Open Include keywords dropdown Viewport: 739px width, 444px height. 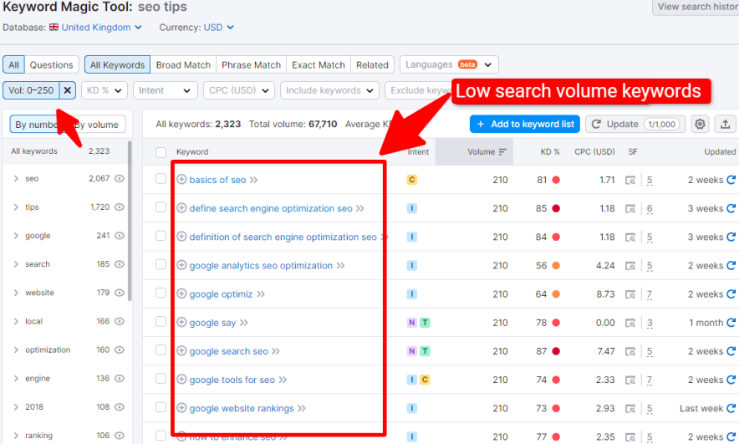click(329, 90)
